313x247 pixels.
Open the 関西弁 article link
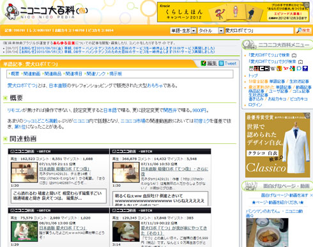170,110
